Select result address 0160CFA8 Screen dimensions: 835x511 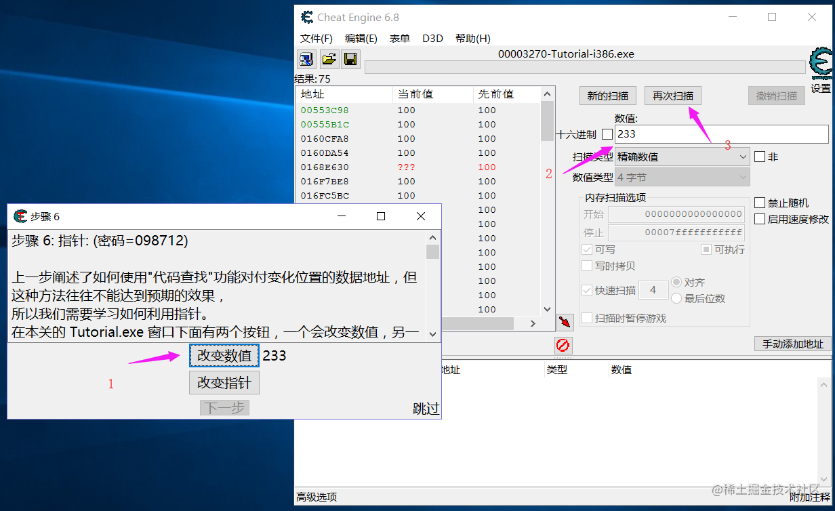[x=325, y=139]
